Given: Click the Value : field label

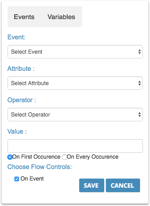Looking at the screenshot, I should pyautogui.click(x=17, y=132).
